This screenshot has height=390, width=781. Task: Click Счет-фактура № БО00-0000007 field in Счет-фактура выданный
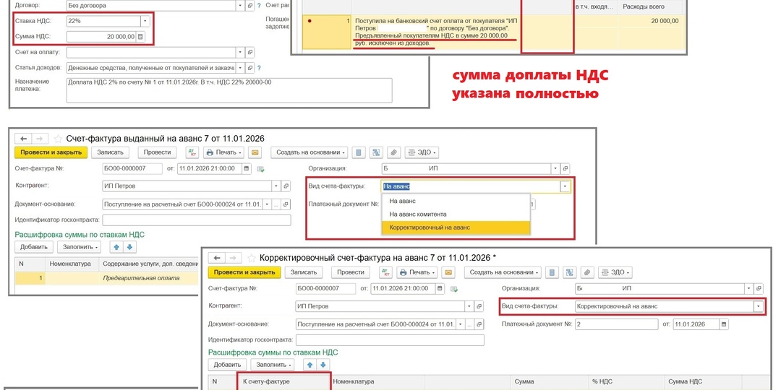[x=132, y=168]
